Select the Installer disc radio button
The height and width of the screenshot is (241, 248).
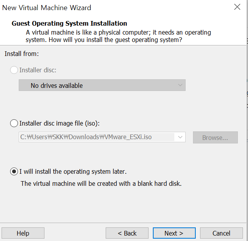[x=14, y=70]
